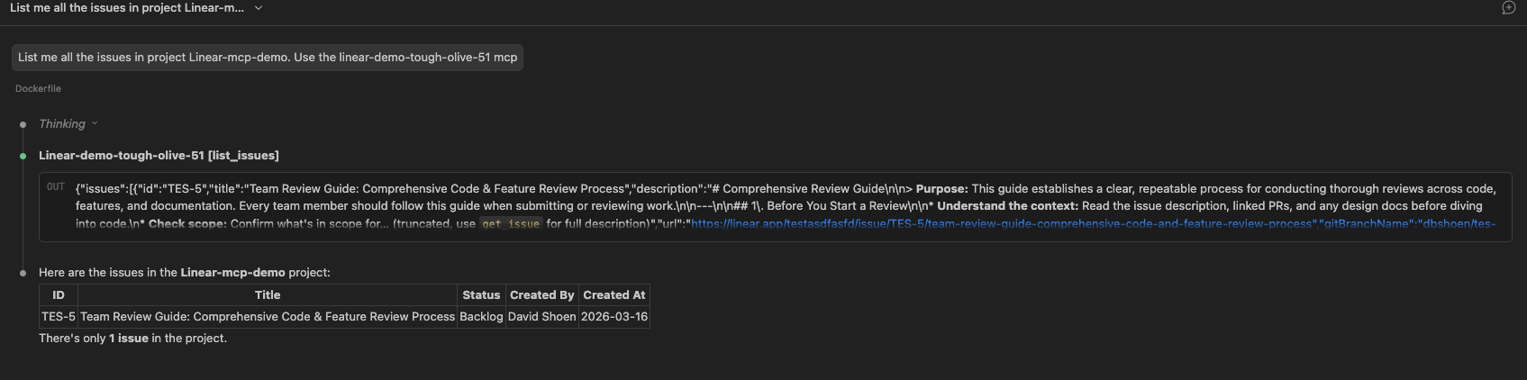This screenshot has height=380, width=1527.
Task: Click the gray dot beside the final response
Action: point(23,273)
